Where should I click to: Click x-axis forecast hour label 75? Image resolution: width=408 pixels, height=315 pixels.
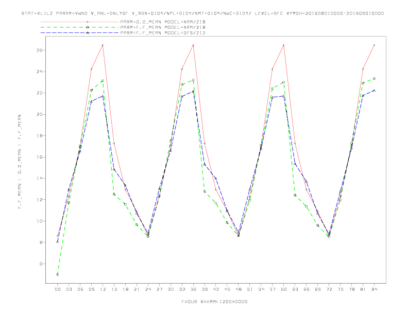[x=341, y=289]
